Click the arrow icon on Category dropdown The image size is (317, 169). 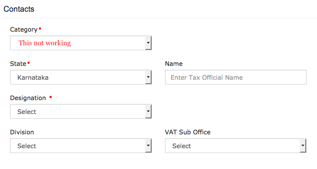click(148, 43)
